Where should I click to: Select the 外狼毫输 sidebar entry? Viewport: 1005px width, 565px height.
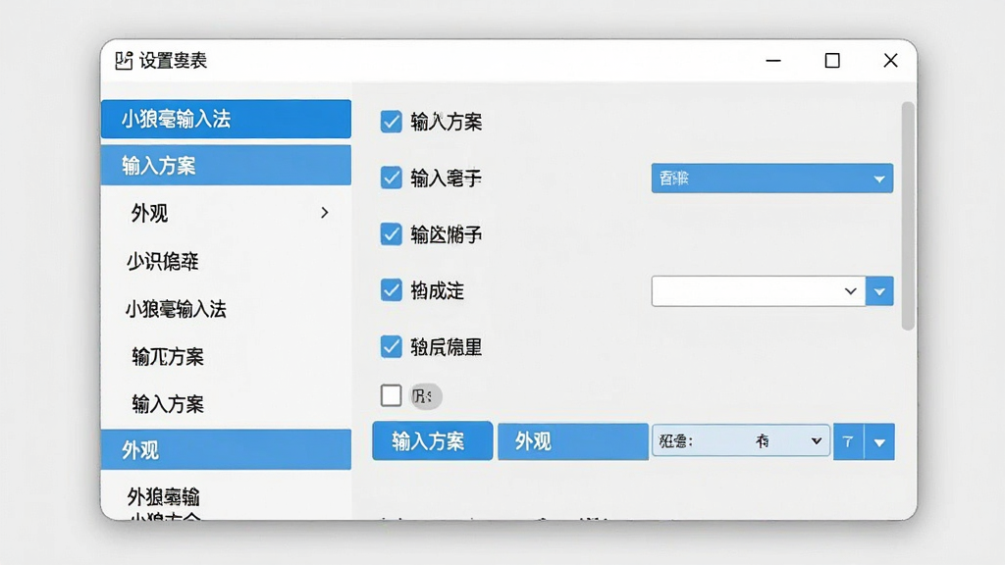coord(164,496)
